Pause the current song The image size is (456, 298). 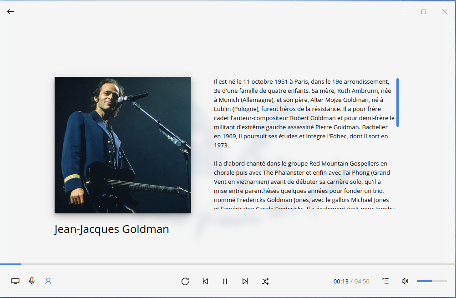pos(225,281)
